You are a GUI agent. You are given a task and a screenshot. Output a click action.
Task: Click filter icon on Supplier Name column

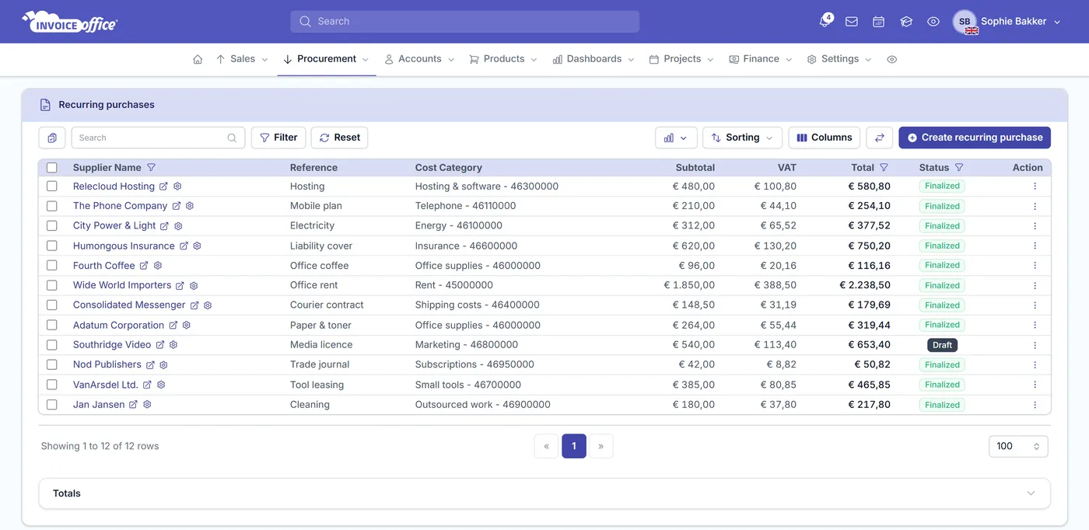(x=152, y=167)
